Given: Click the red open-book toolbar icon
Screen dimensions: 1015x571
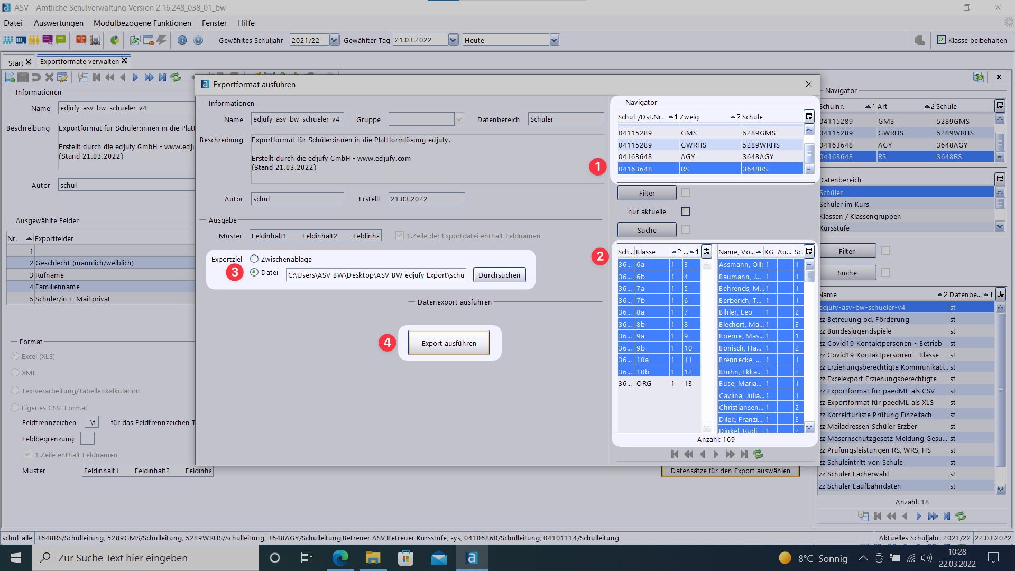Looking at the screenshot, I should 80,40.
